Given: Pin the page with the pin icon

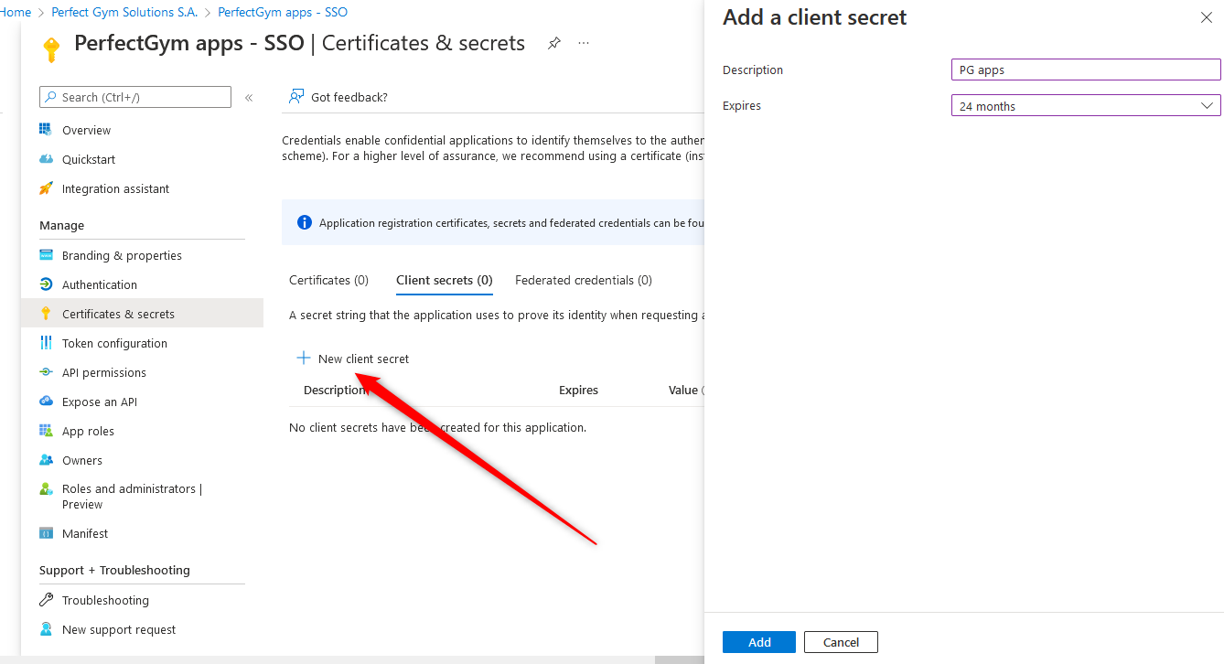Looking at the screenshot, I should pyautogui.click(x=553, y=43).
